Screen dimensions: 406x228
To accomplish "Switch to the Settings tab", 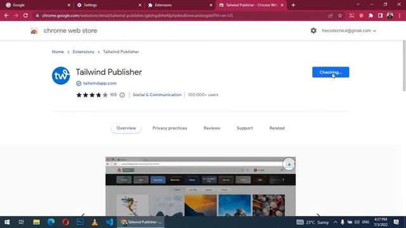I will pos(108,5).
